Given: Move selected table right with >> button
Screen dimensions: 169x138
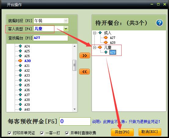Looking at the screenshot, I should 85,56.
